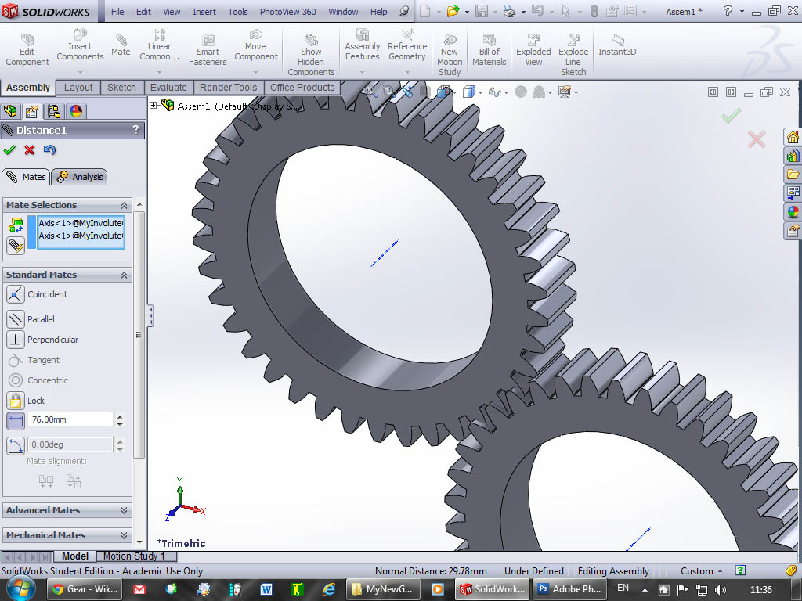Click the large green OK checkmark in viewport
The width and height of the screenshot is (802, 601).
click(732, 115)
